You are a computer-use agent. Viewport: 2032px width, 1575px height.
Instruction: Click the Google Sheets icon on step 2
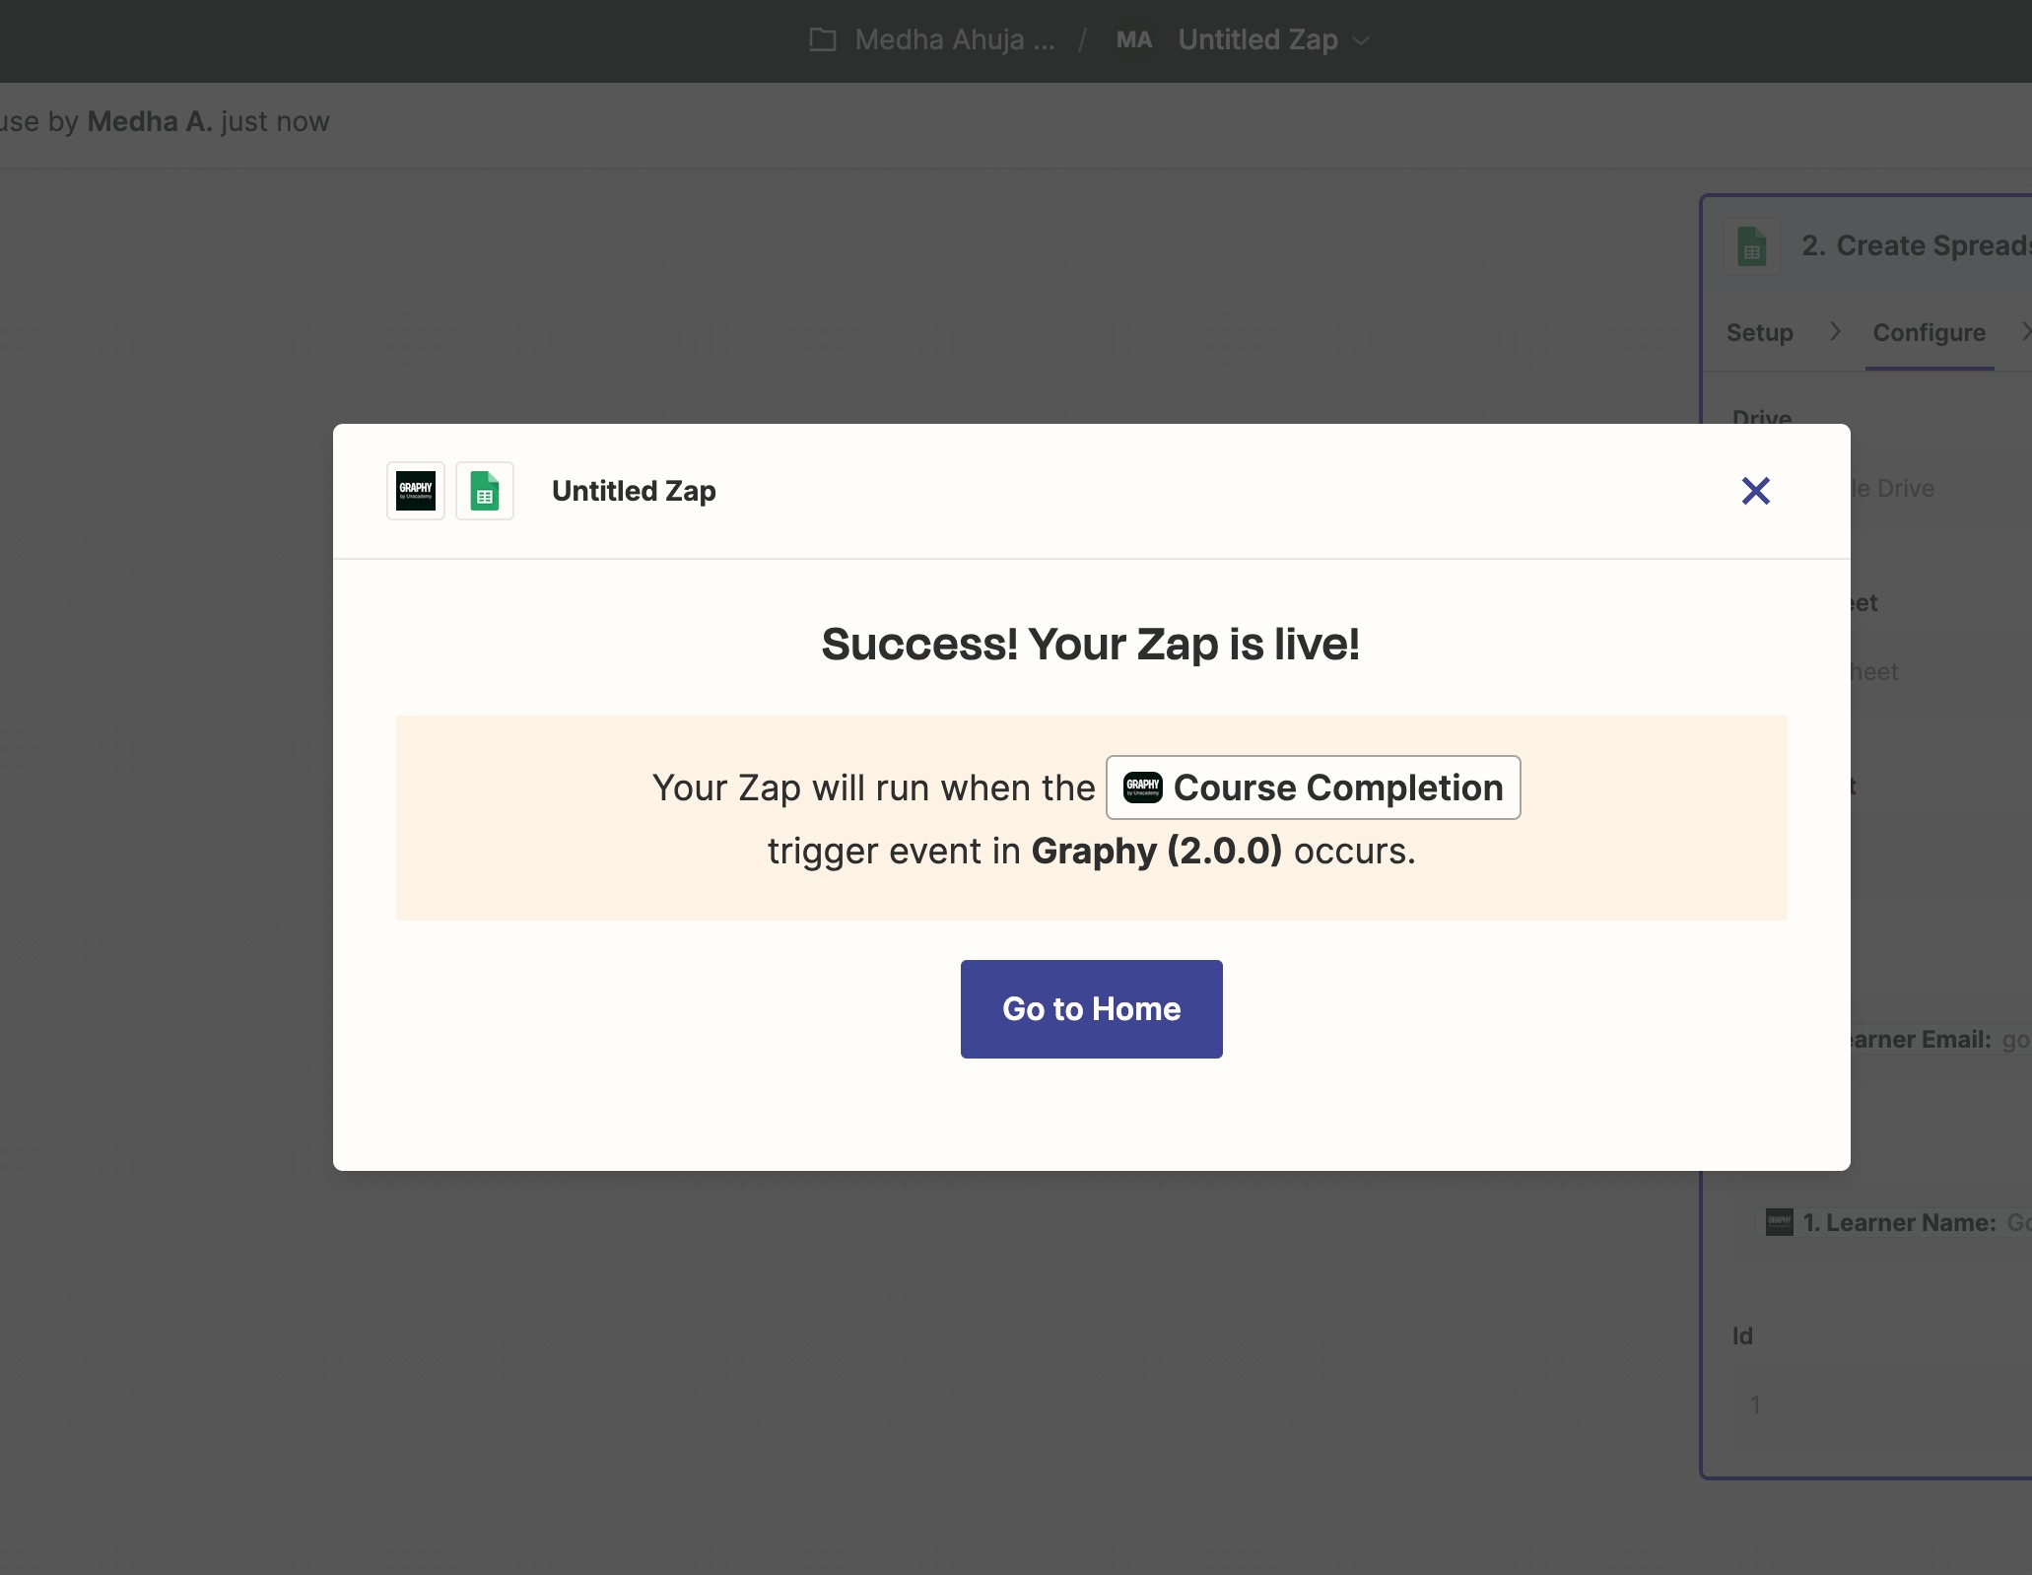click(x=1751, y=246)
